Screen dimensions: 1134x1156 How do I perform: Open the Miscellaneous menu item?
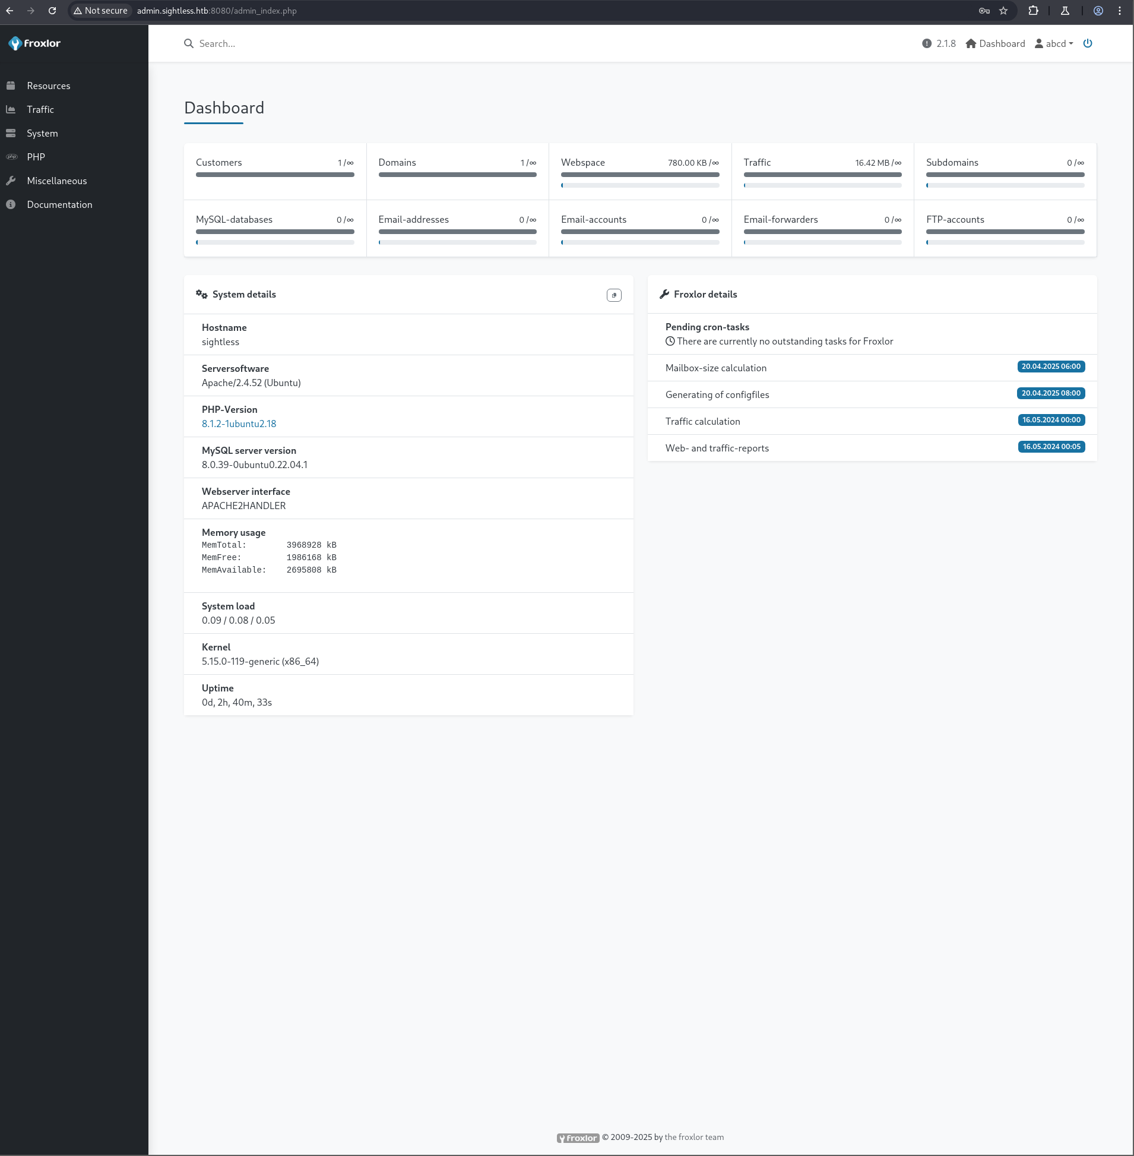point(56,181)
